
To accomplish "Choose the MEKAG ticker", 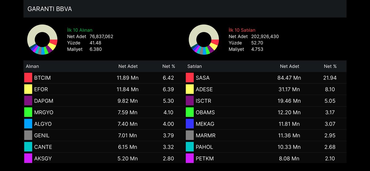I will [205, 124].
